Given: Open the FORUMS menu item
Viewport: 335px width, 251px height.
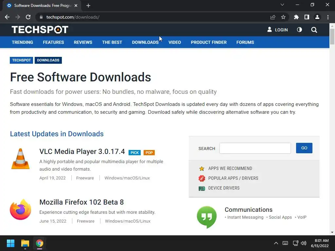Looking at the screenshot, I should coord(245,42).
